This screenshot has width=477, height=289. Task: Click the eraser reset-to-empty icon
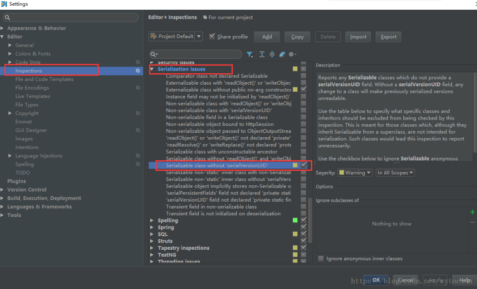coord(282,54)
